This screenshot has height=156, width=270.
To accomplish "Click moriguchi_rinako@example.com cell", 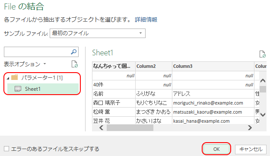I will point(213,103).
